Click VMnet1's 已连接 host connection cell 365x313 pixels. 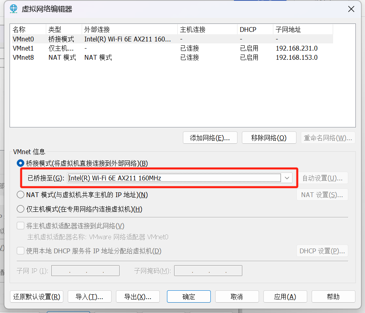190,48
